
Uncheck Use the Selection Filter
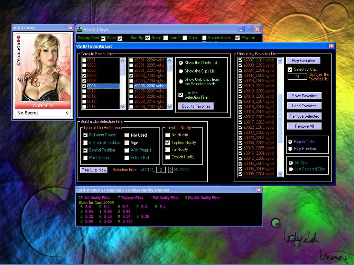point(181,95)
